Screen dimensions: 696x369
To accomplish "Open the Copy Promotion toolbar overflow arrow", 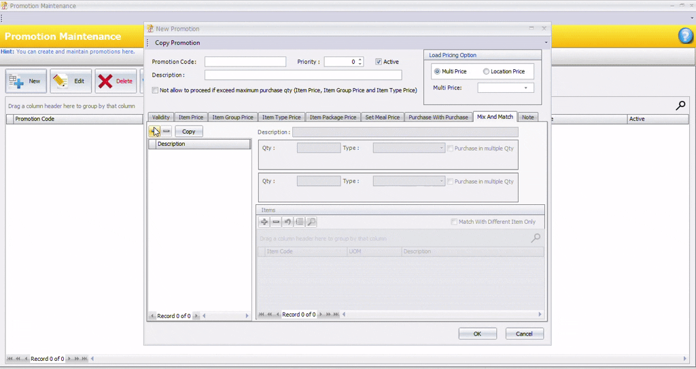I will (x=546, y=43).
